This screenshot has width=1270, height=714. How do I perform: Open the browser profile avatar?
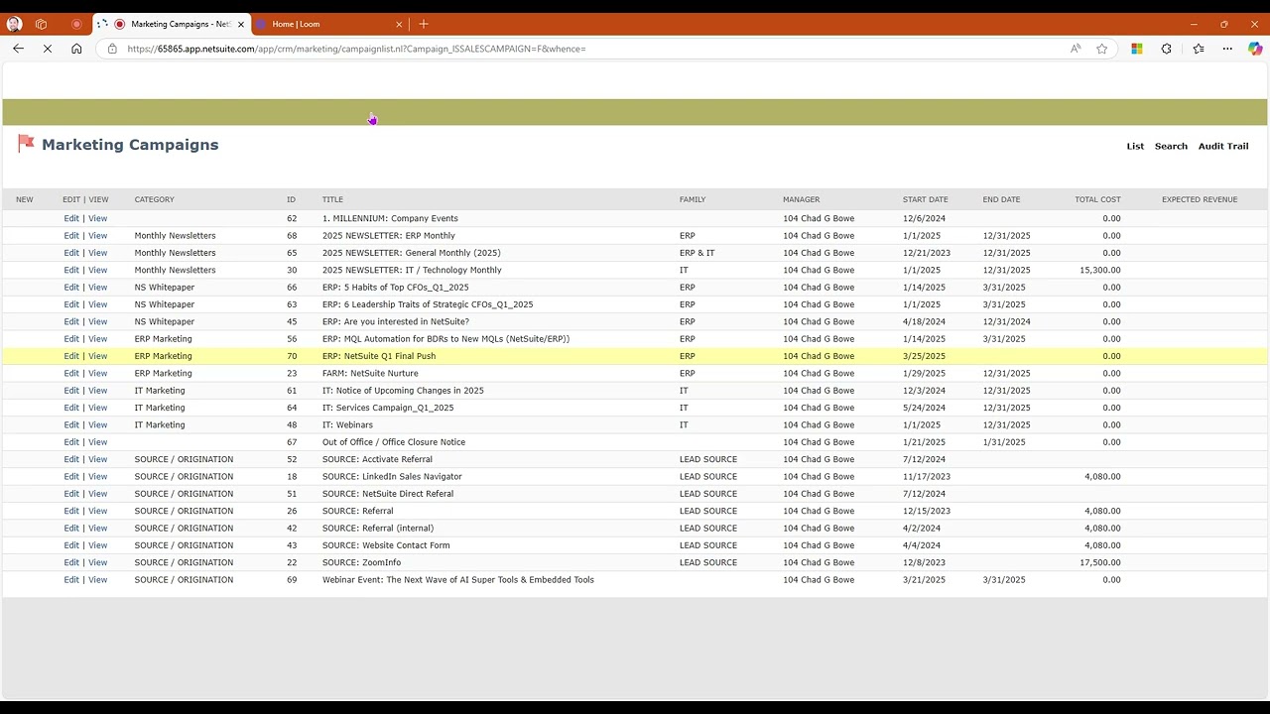[14, 24]
